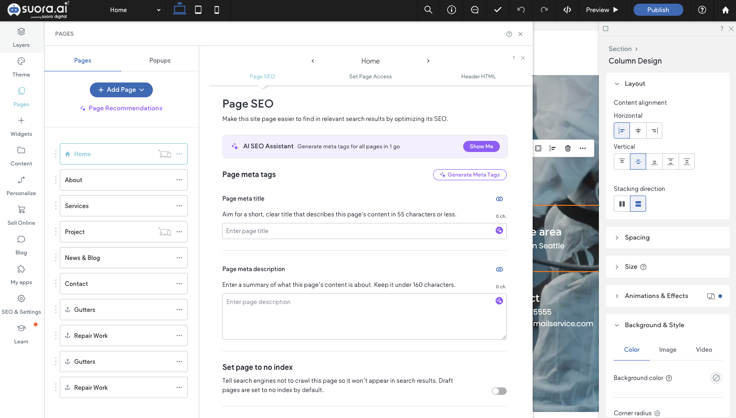Expand the Spacing section
The width and height of the screenshot is (736, 418).
click(x=637, y=237)
